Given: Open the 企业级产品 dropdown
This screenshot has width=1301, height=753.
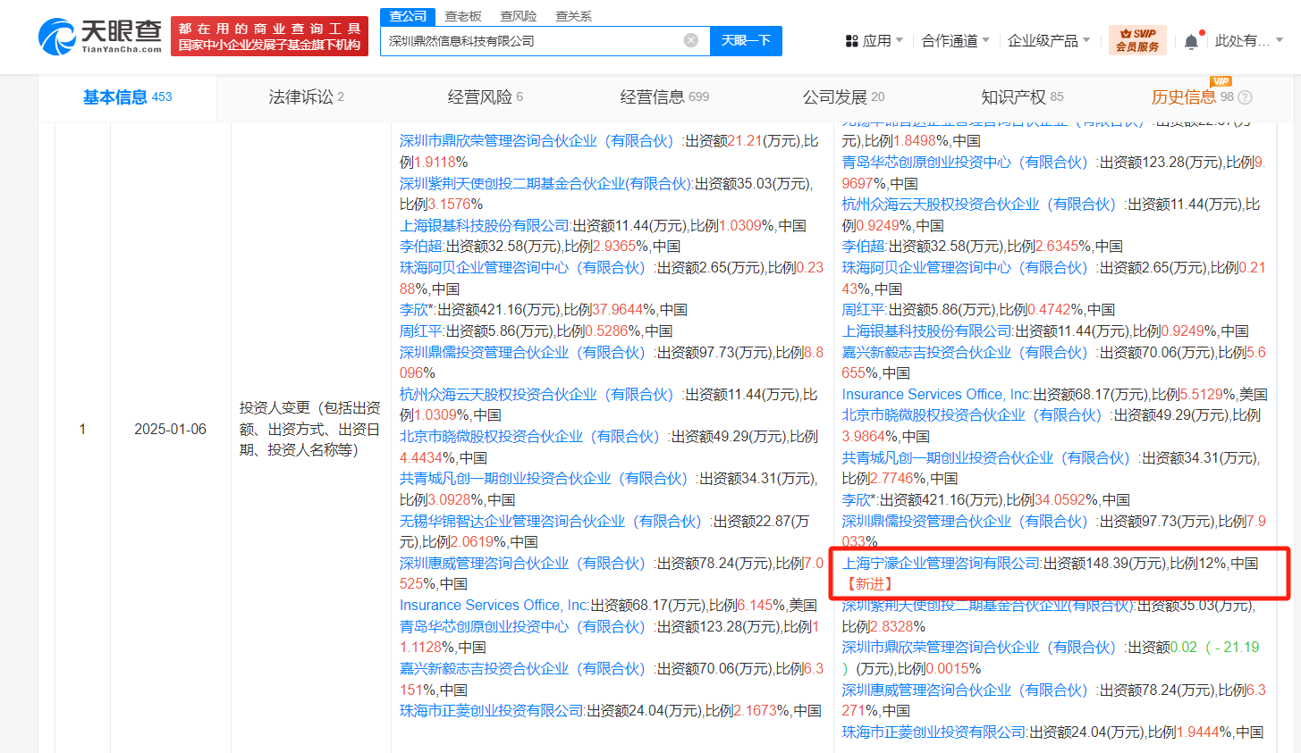Looking at the screenshot, I should click(x=1048, y=41).
